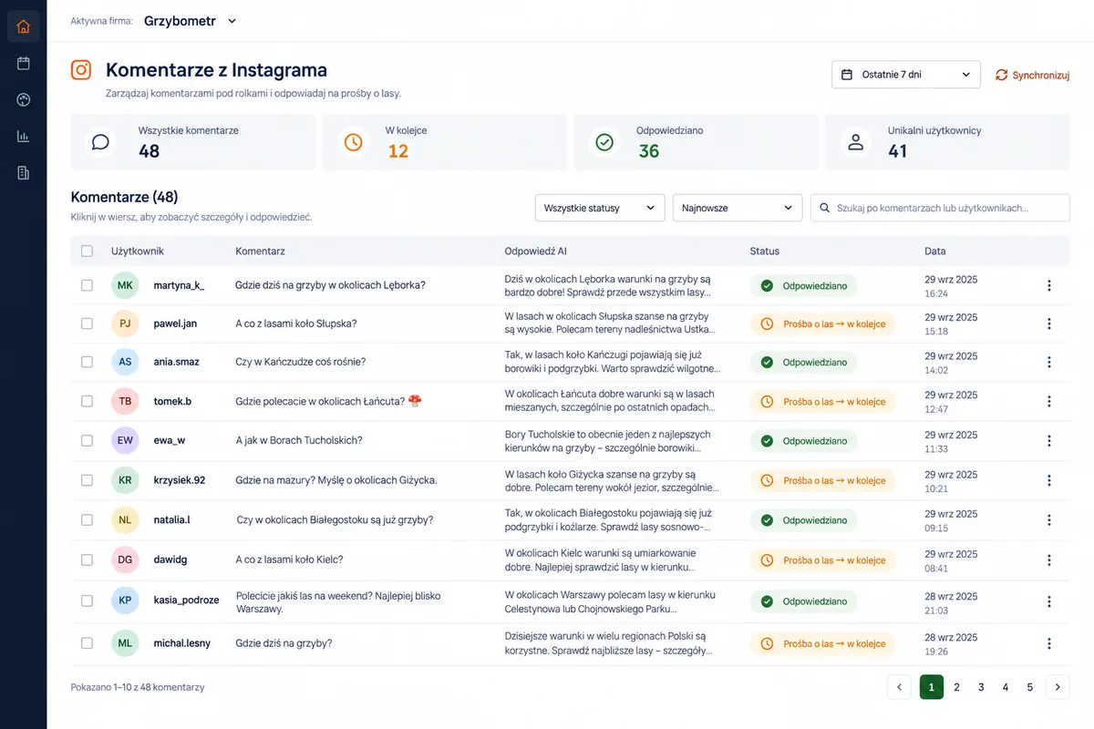Open the Wszystkie statusy filter dropdown

coord(599,208)
